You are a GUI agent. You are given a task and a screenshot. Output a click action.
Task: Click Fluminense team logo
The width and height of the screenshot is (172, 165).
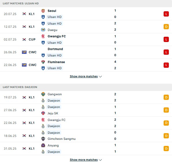pos(43,62)
